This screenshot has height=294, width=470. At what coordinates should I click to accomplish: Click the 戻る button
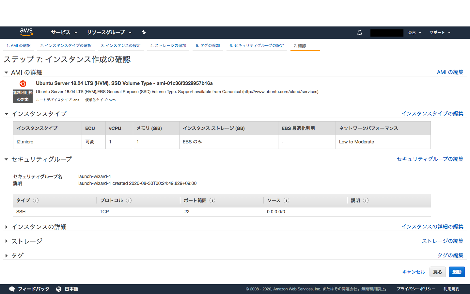pyautogui.click(x=437, y=272)
